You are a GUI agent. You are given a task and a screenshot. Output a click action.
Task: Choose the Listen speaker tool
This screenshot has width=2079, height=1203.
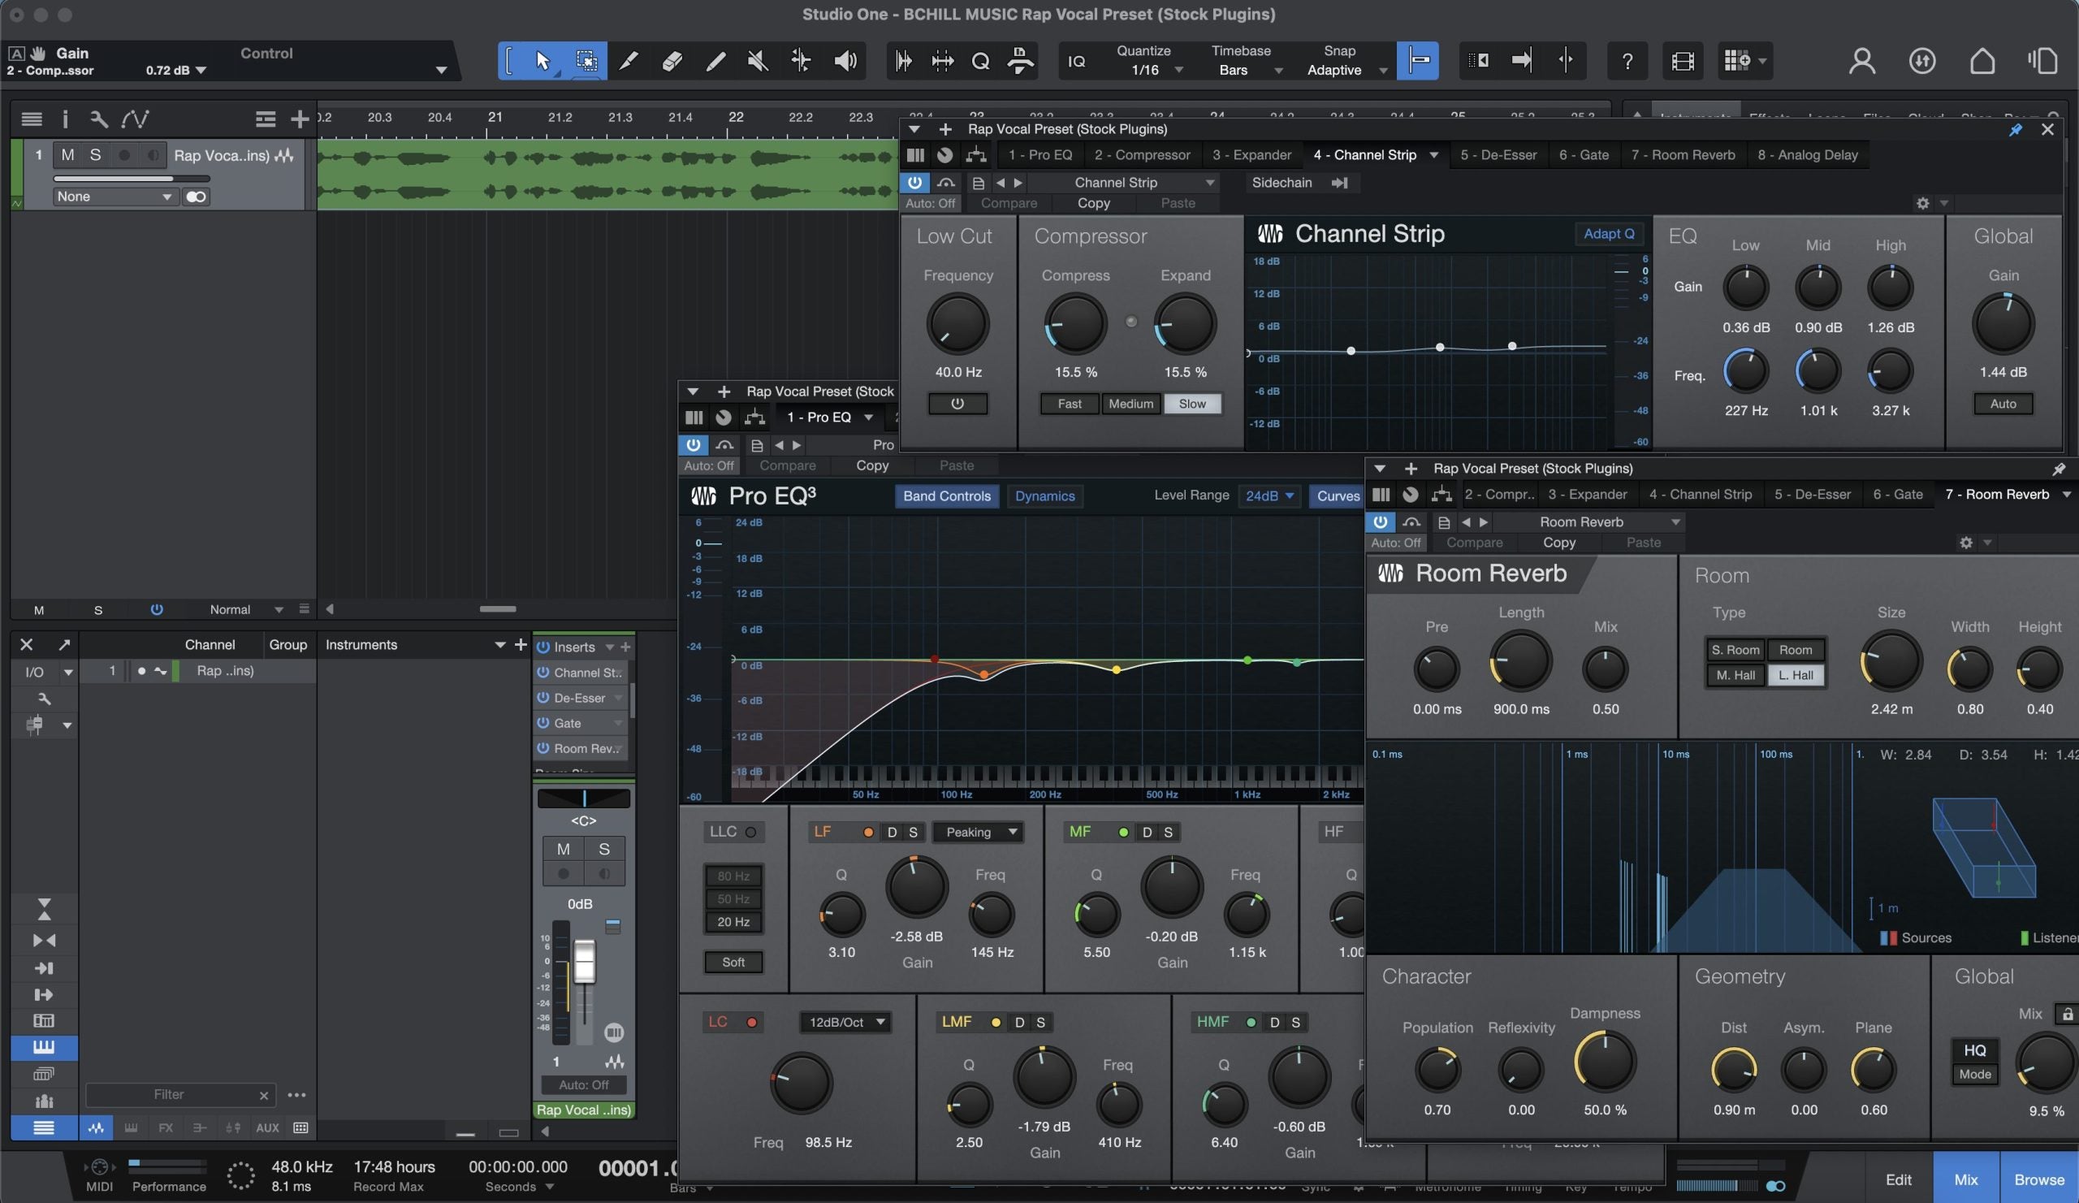845,60
